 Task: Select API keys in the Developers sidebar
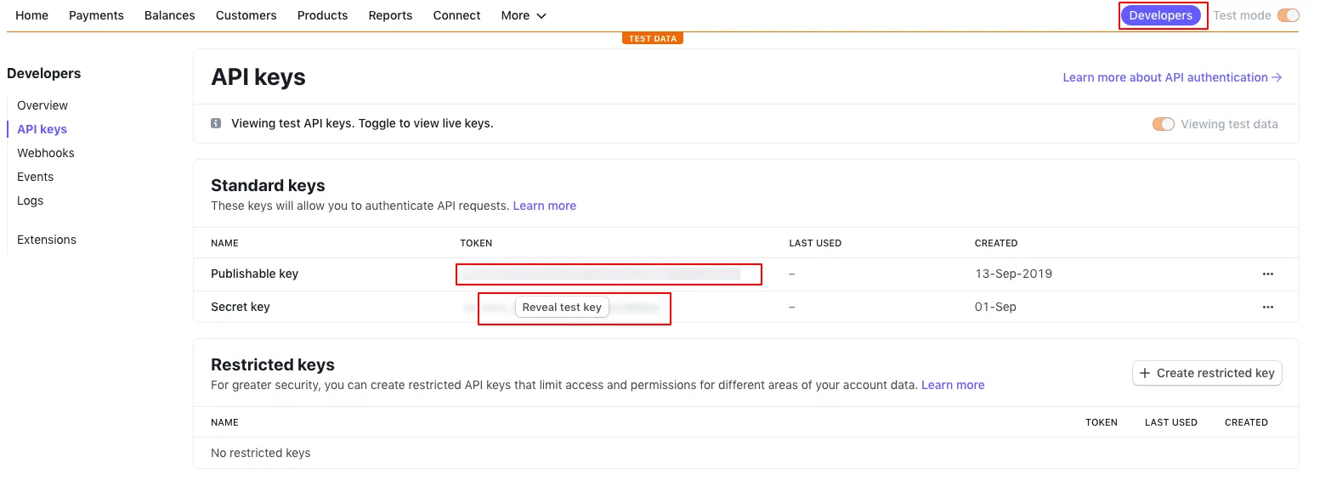[x=42, y=129]
